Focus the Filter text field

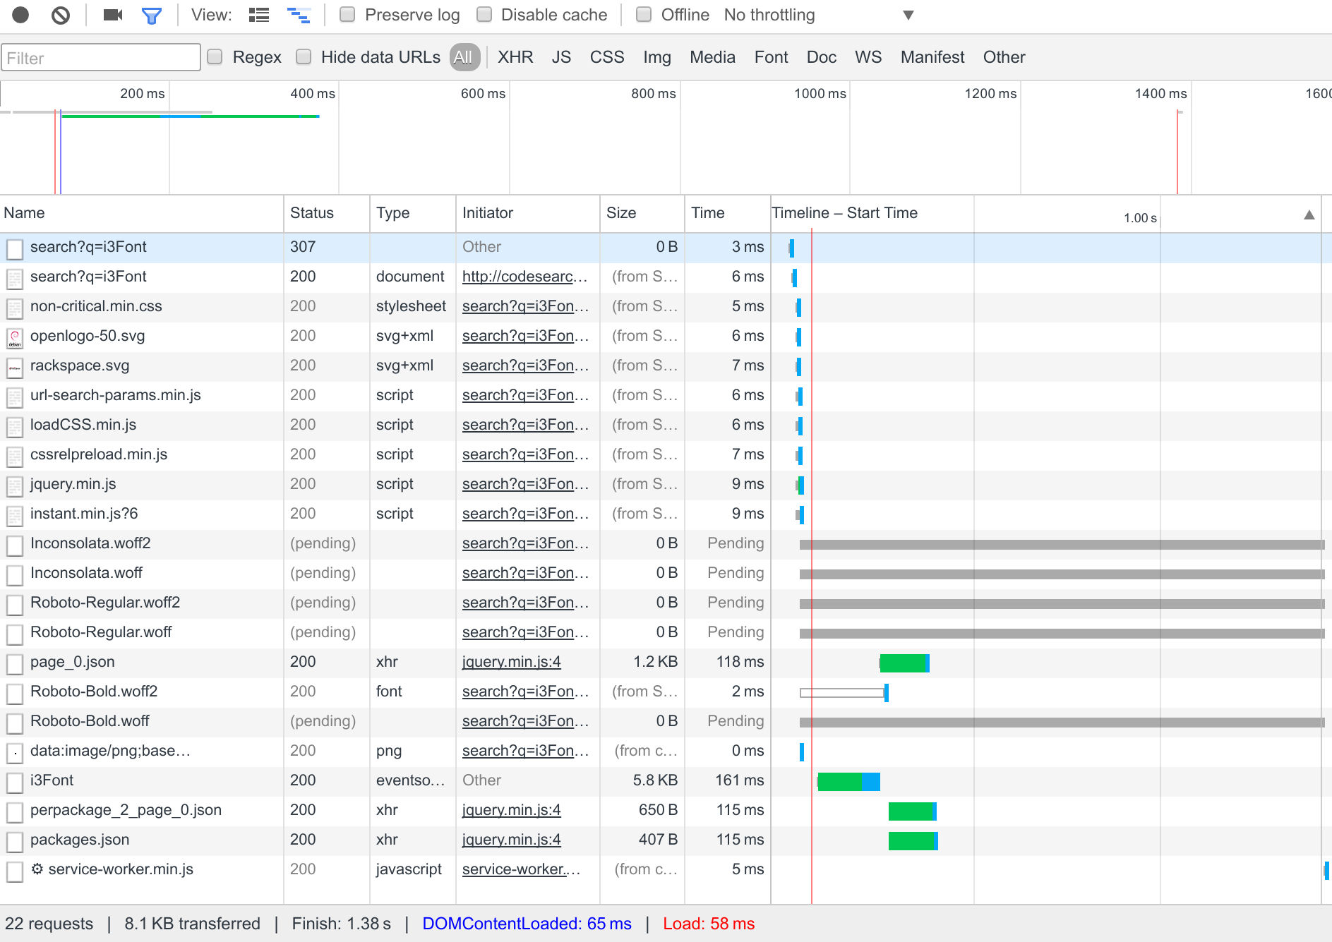click(101, 58)
